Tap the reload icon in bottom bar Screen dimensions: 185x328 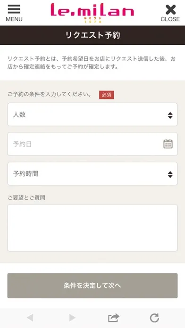coord(154,318)
